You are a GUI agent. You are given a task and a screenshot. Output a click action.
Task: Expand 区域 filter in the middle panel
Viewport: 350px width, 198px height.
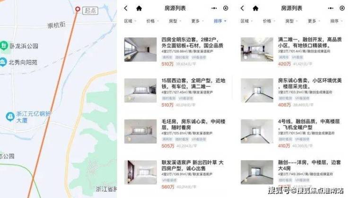coord(130,21)
